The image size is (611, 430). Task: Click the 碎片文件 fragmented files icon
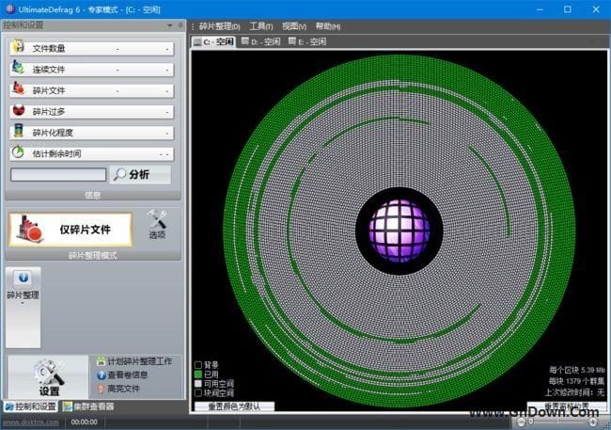[18, 88]
